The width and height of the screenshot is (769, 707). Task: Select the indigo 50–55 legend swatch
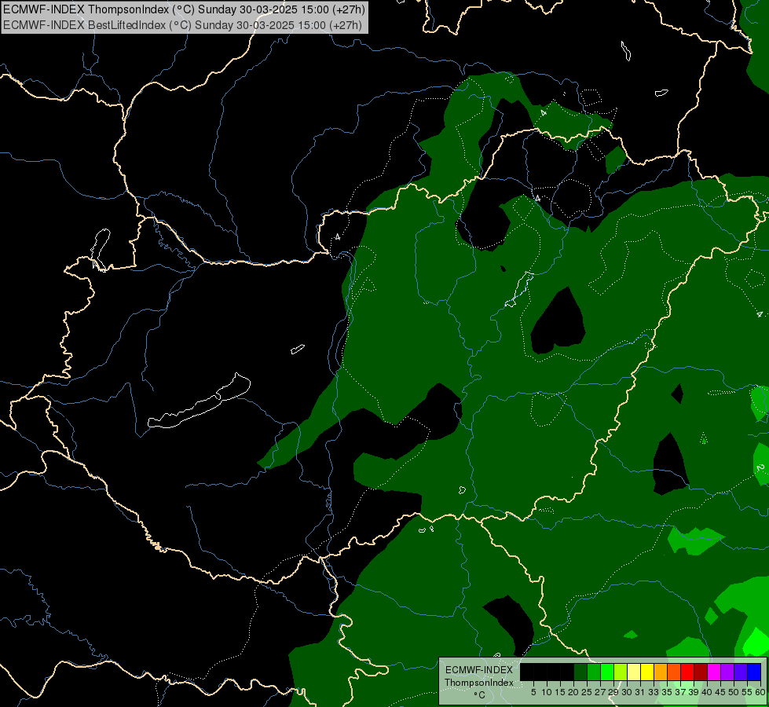[x=741, y=672]
